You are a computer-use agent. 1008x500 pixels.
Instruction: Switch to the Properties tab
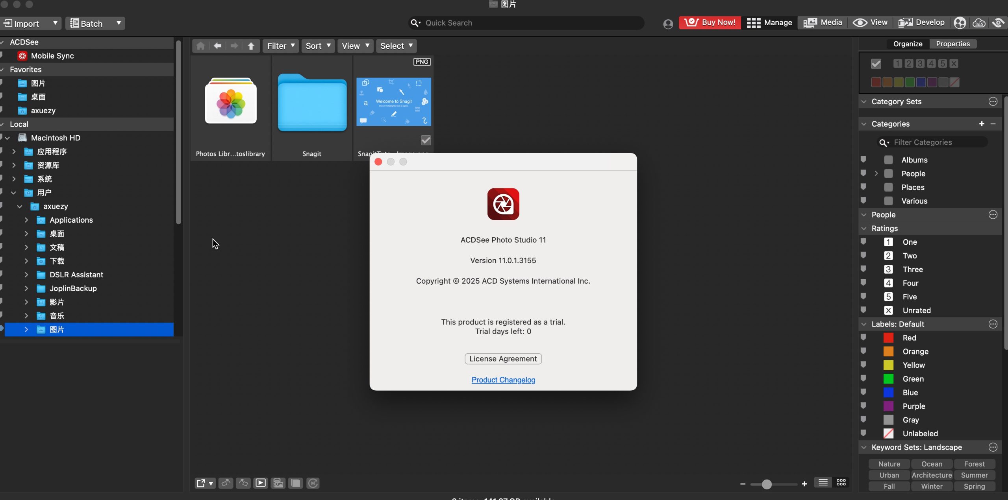click(952, 44)
